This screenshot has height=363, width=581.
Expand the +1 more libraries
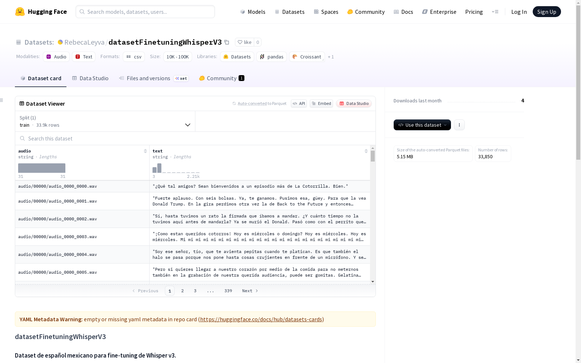click(x=331, y=57)
